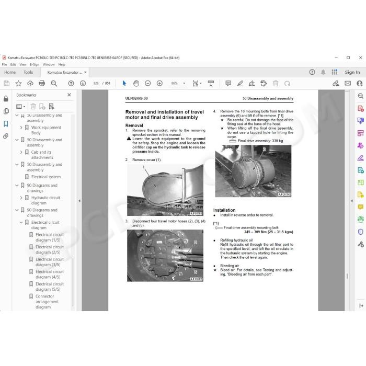The height and width of the screenshot is (366, 366).
Task: Print the document with the printer icon
Action: [x=42, y=83]
